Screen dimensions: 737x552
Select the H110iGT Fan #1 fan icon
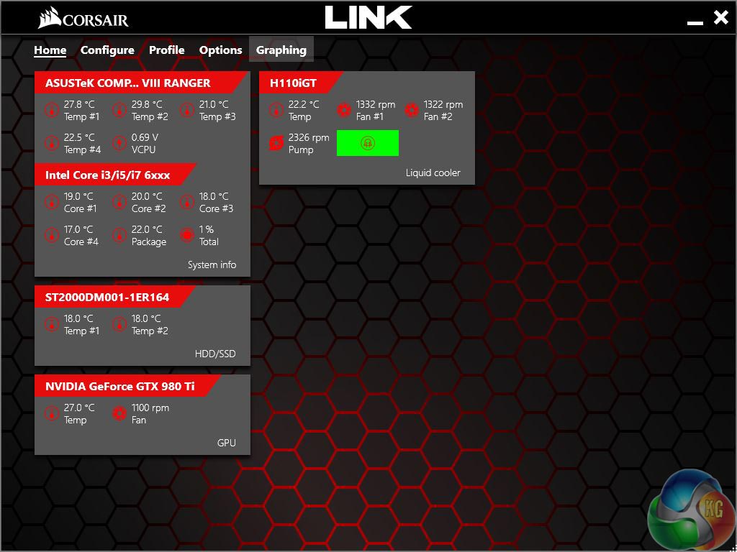click(343, 110)
